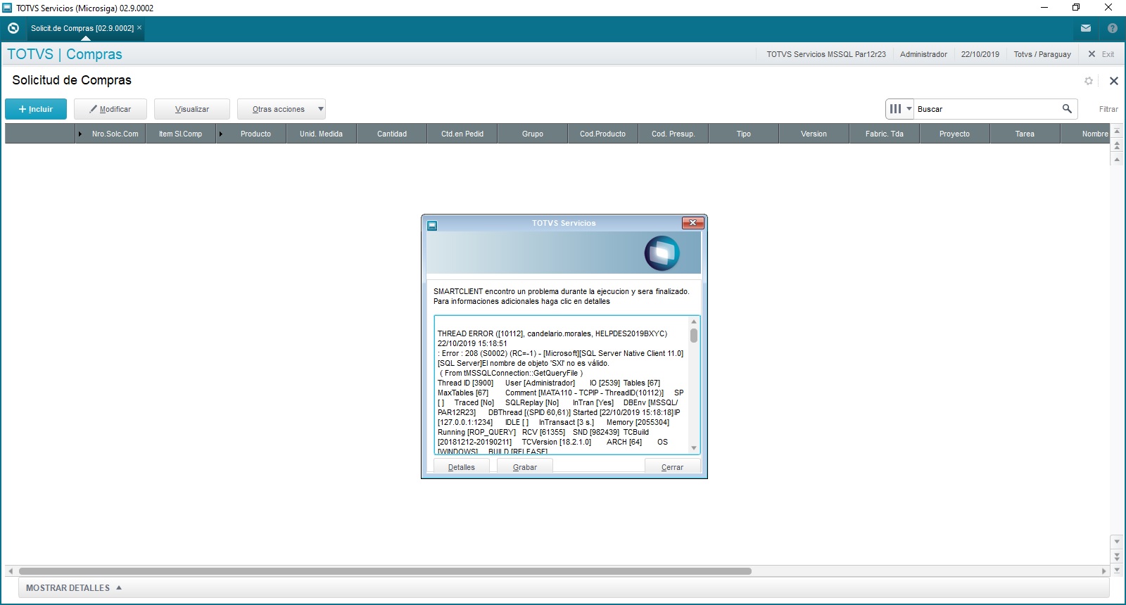Focus the Buscar search field
Viewport: 1126px width, 605px height.
[x=987, y=109]
